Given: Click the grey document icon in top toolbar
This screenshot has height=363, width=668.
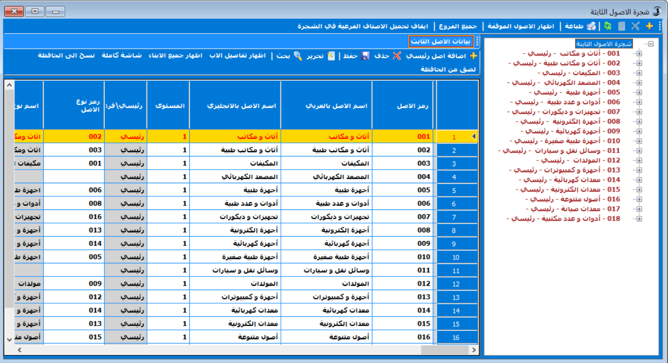Looking at the screenshot, I should pyautogui.click(x=621, y=26).
